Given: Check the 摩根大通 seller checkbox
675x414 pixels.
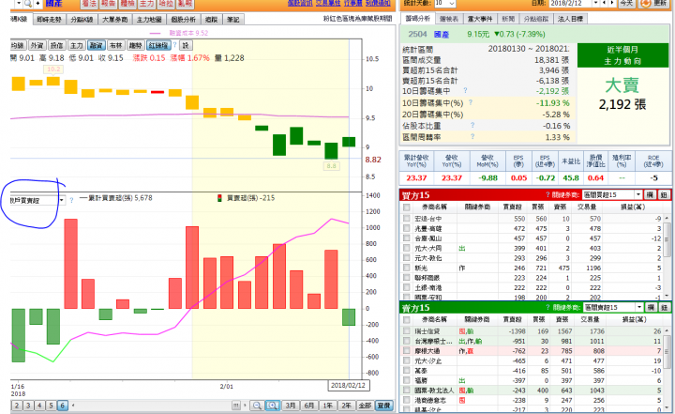Looking at the screenshot, I should [406, 350].
